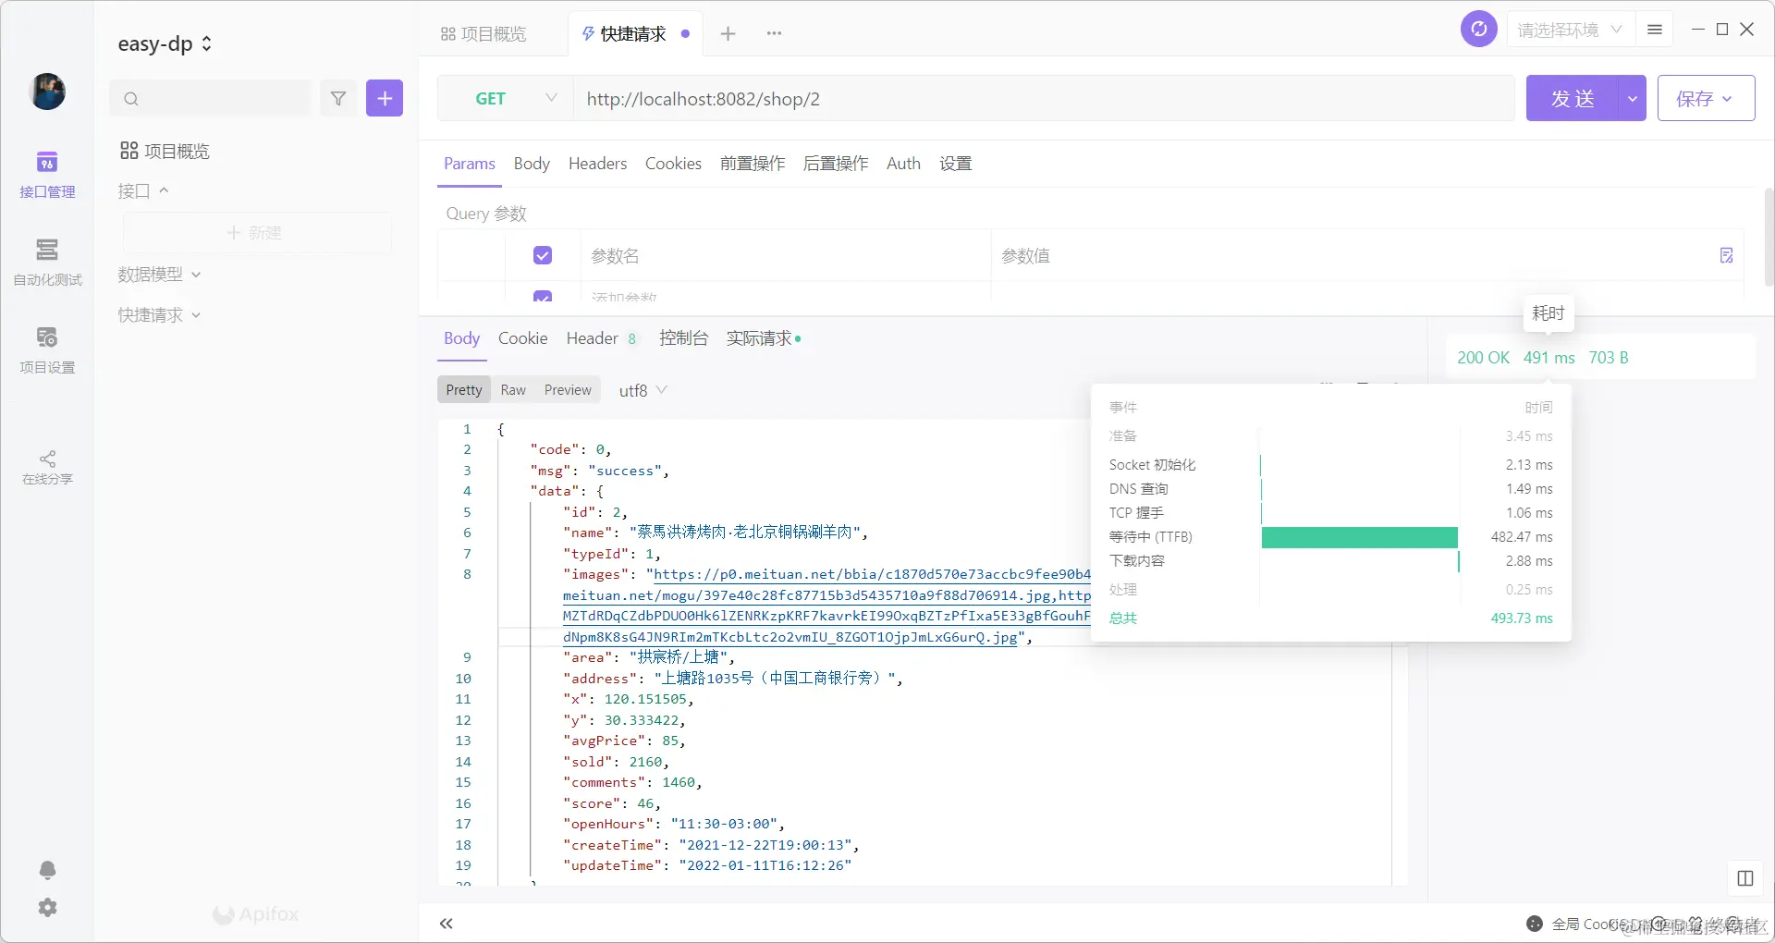The image size is (1775, 943).
Task: Click the batch edit icon for Query parameters
Action: [x=1725, y=255]
